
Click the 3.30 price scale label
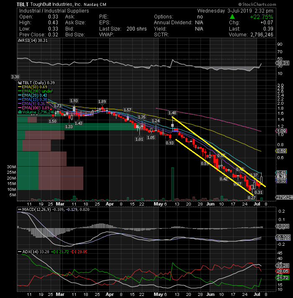point(15,77)
